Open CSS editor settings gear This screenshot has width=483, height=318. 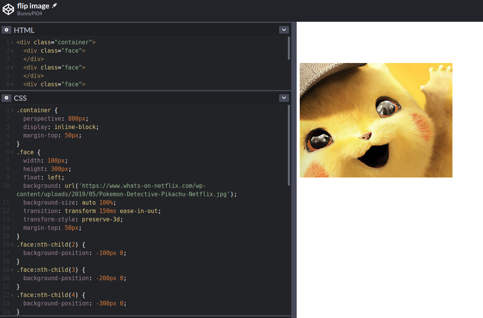6,98
